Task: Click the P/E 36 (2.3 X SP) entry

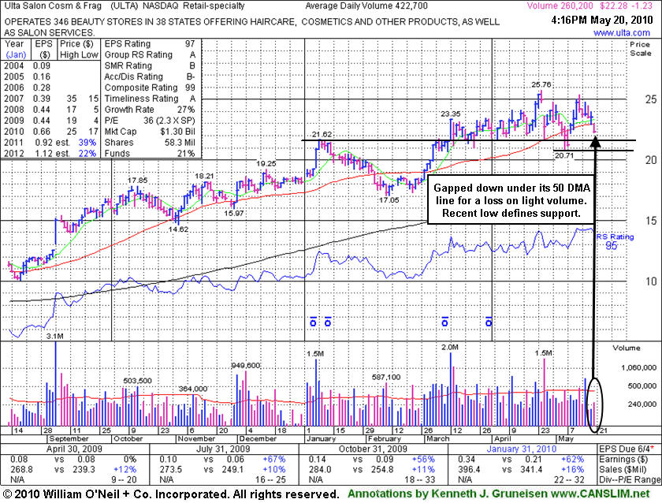Action: (x=150, y=121)
